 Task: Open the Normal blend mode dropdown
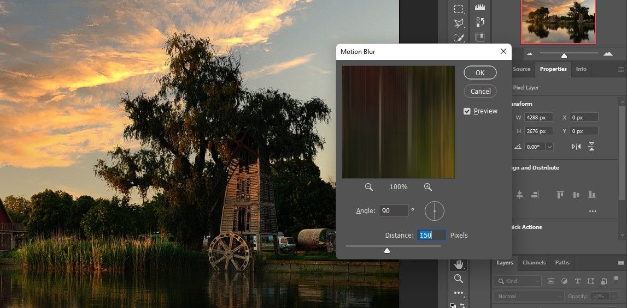(530, 297)
